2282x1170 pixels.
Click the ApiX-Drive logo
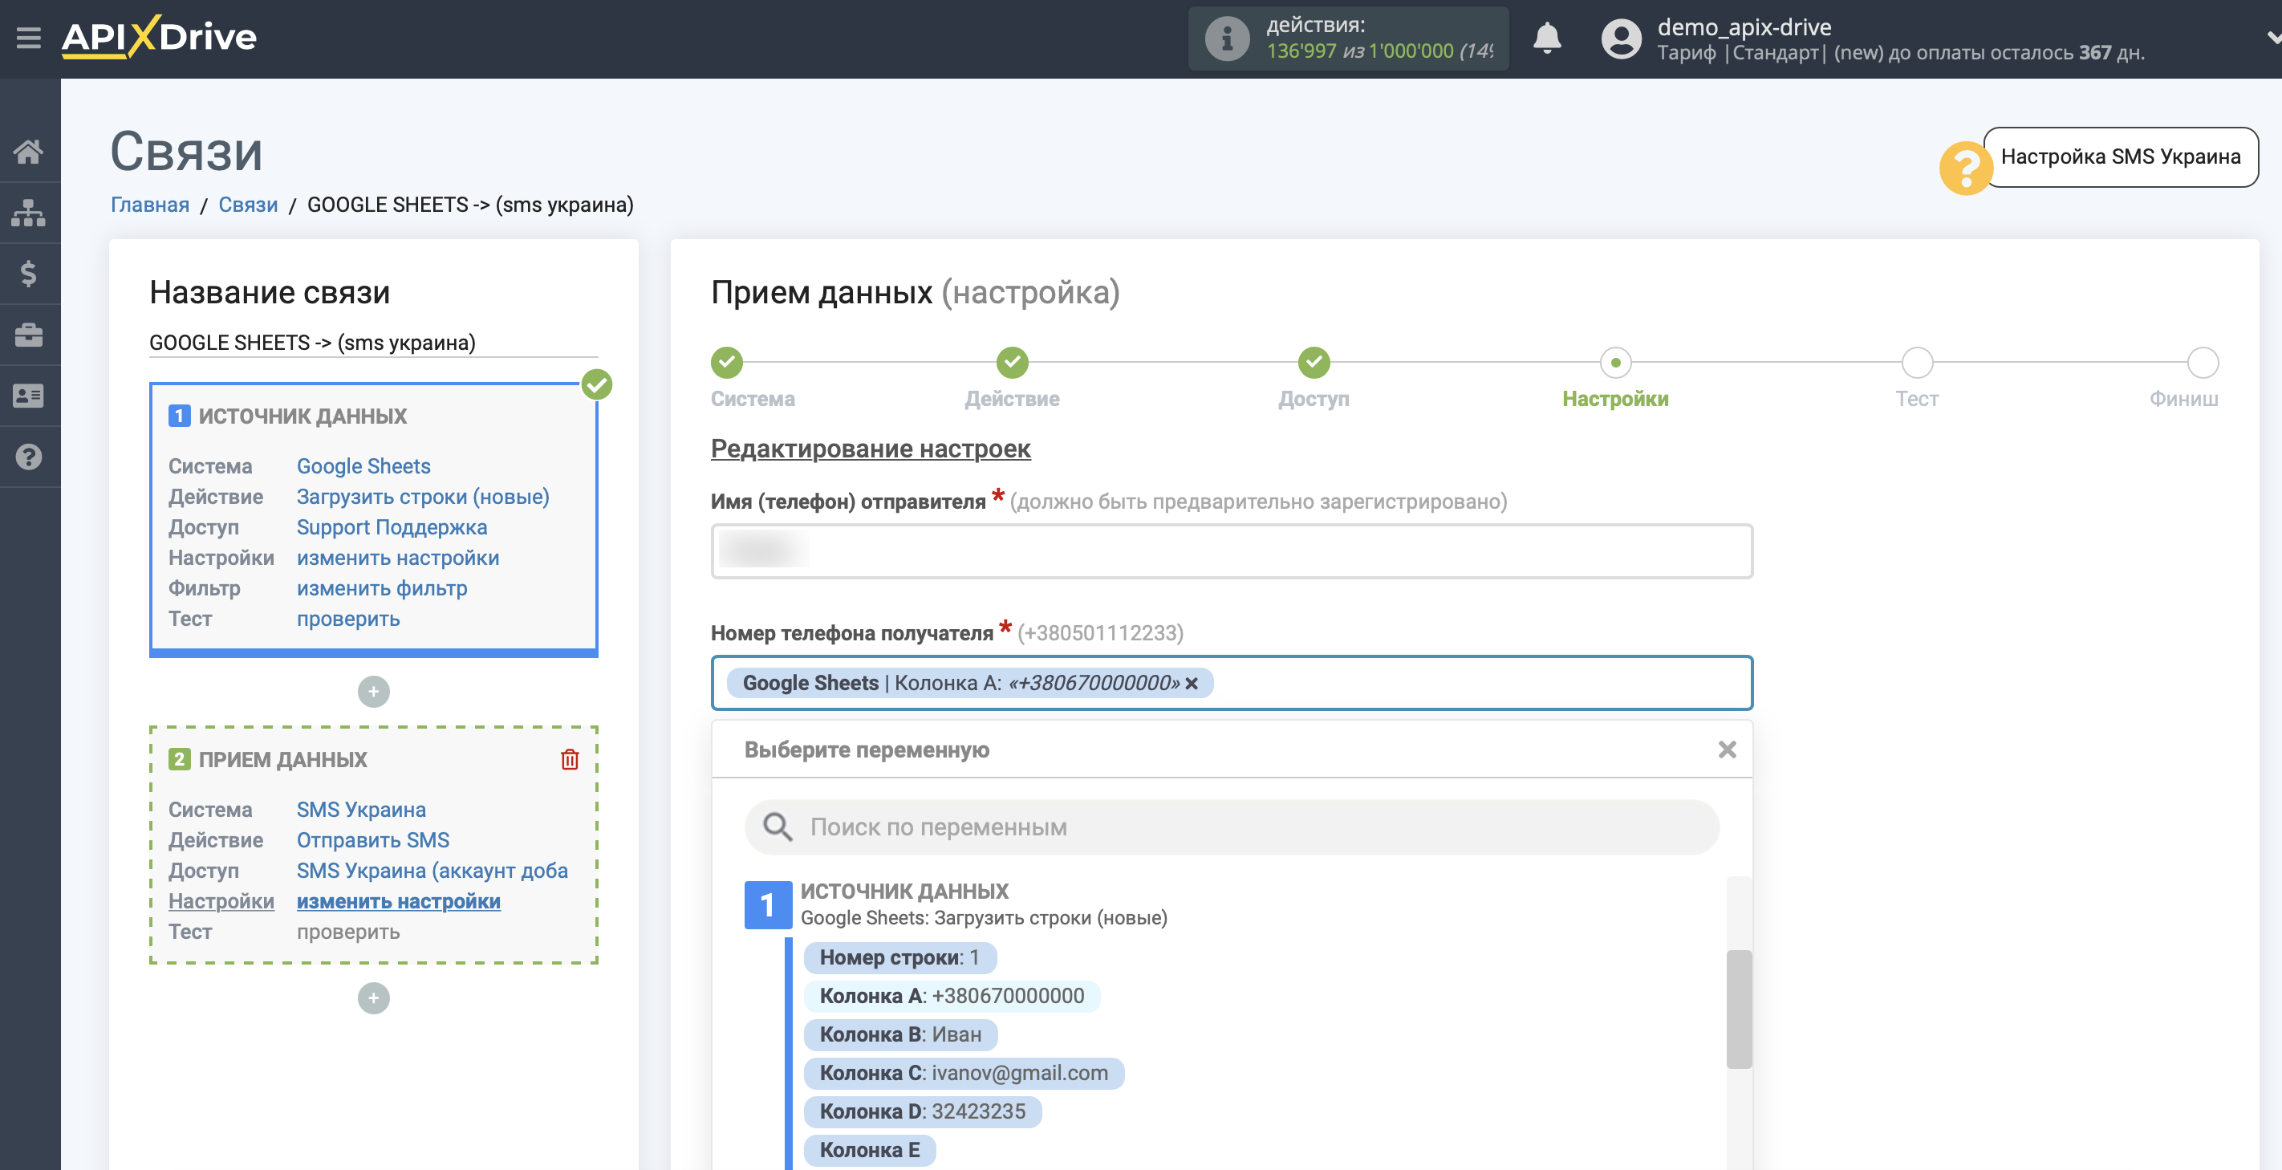(x=160, y=37)
